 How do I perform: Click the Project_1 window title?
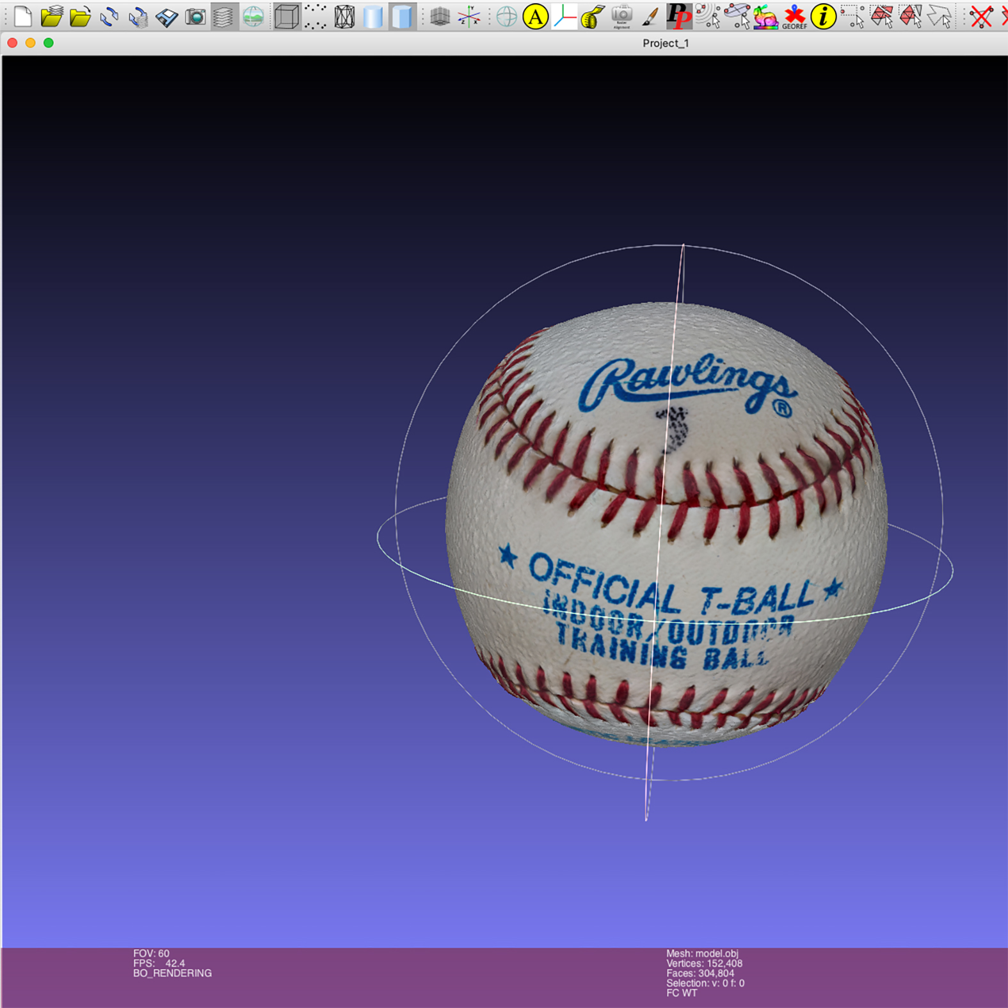click(x=666, y=43)
